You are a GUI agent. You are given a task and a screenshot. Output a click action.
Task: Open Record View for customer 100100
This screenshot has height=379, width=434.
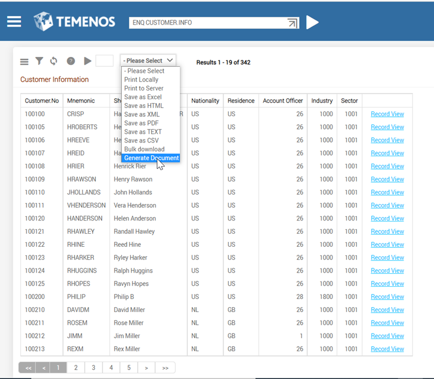(x=387, y=114)
